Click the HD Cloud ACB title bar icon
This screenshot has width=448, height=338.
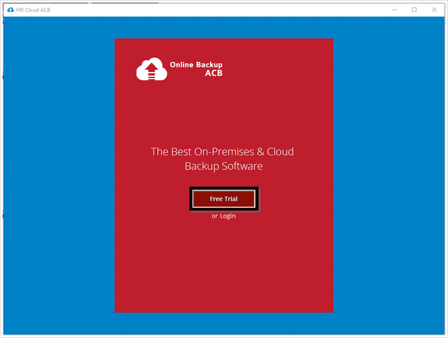(11, 10)
